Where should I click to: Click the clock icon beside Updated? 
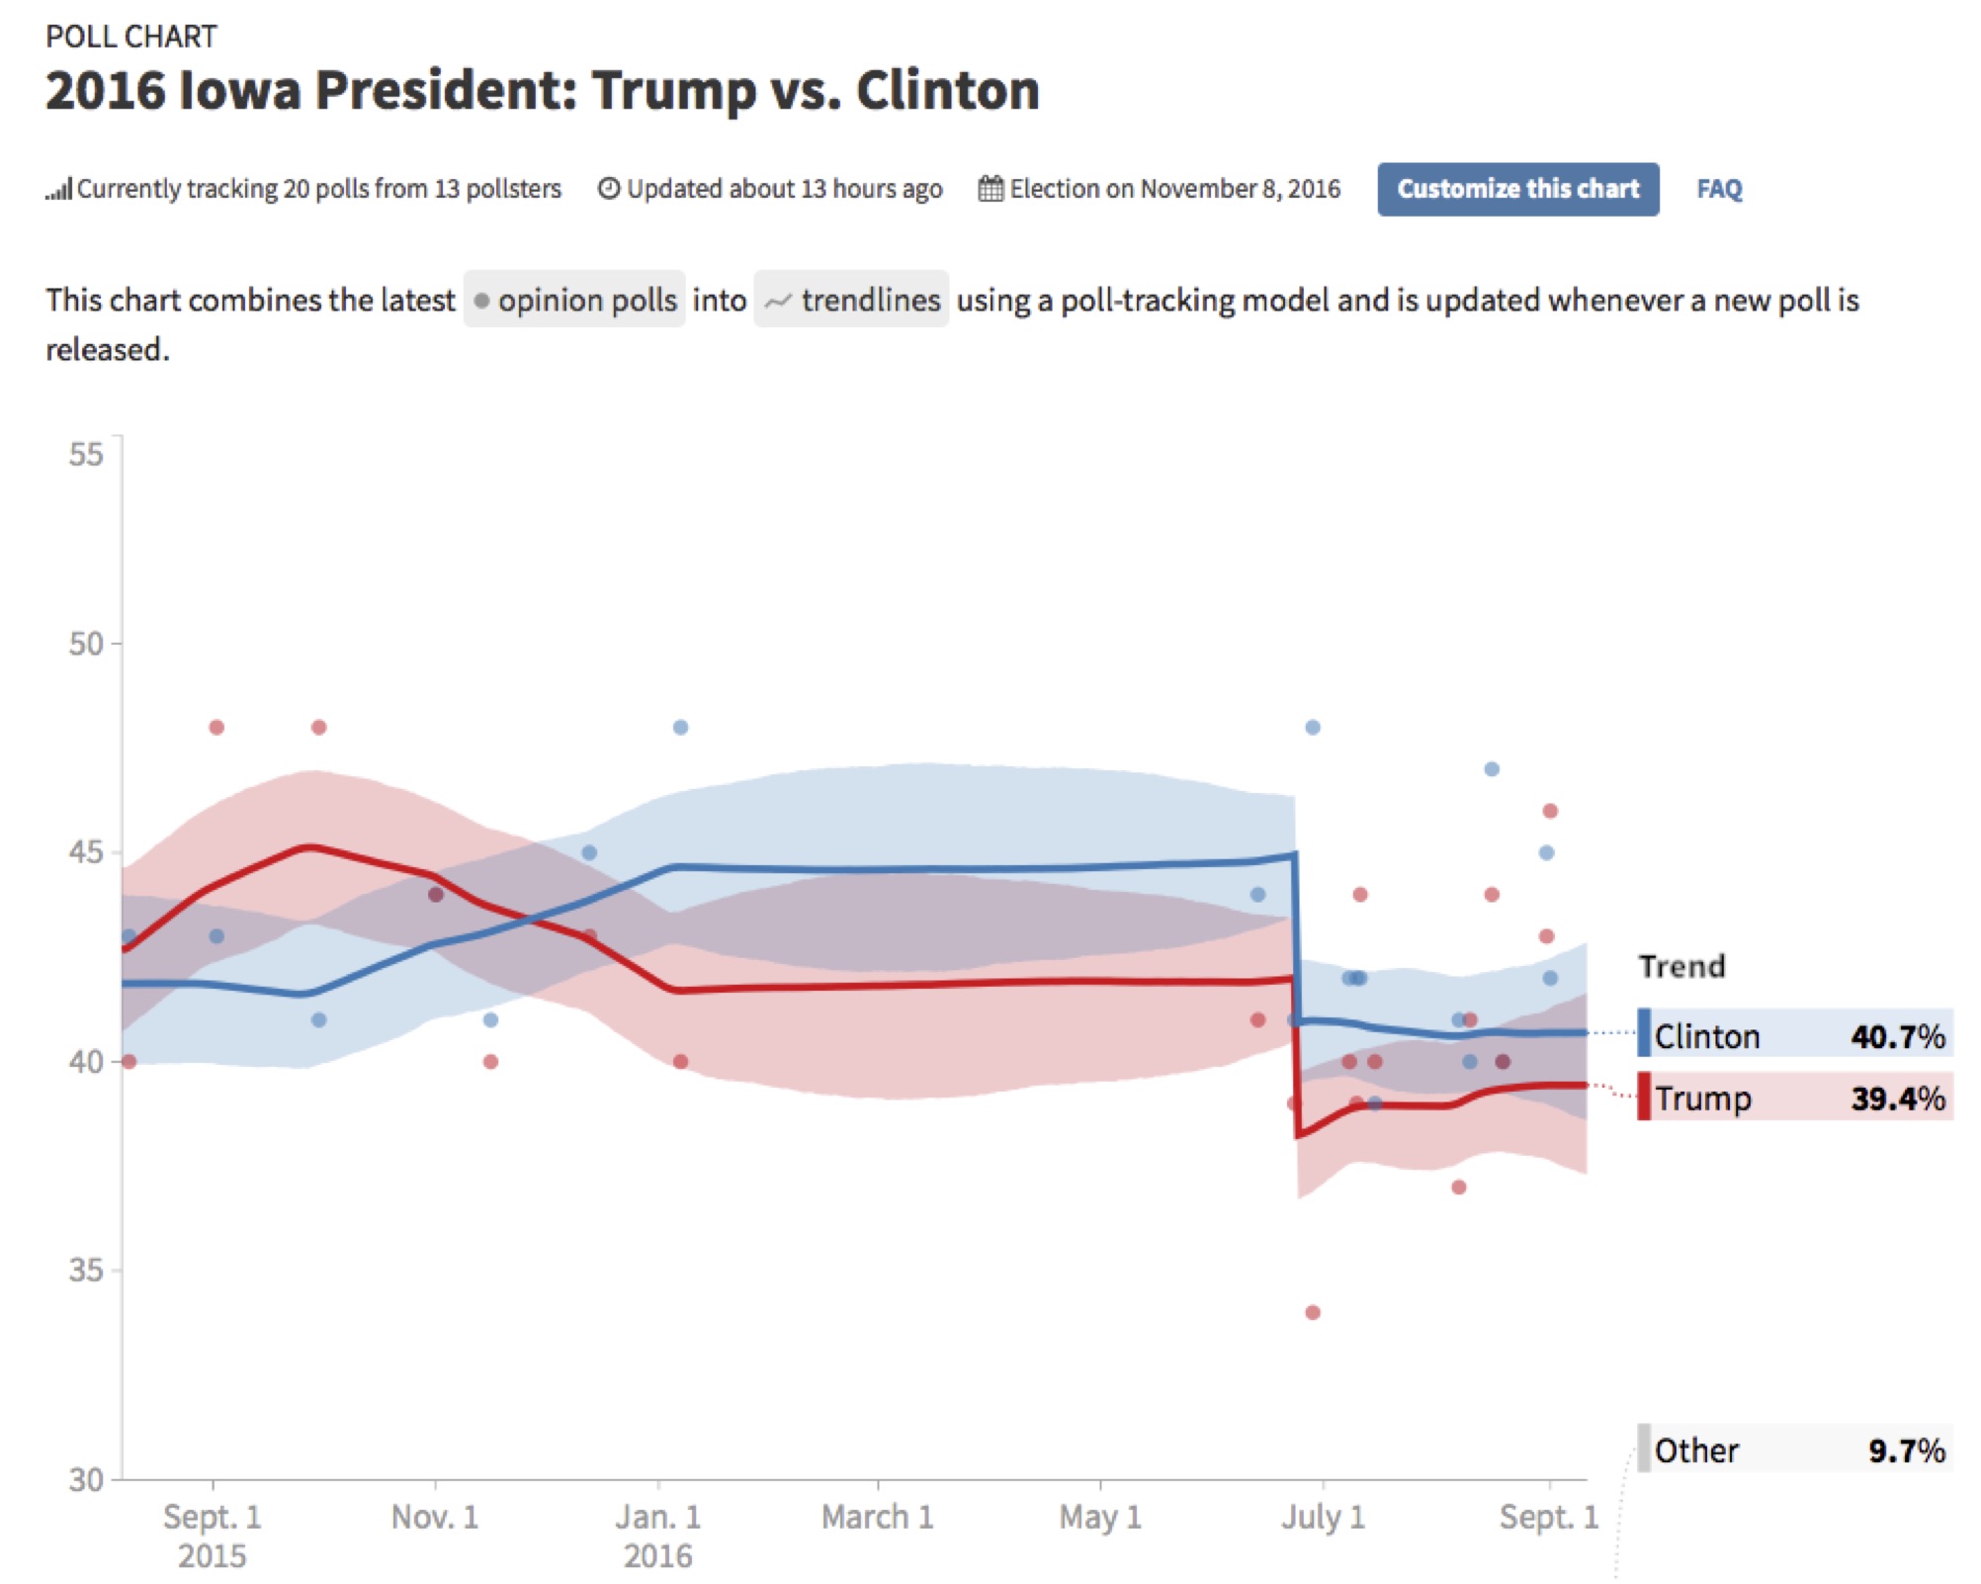(609, 188)
